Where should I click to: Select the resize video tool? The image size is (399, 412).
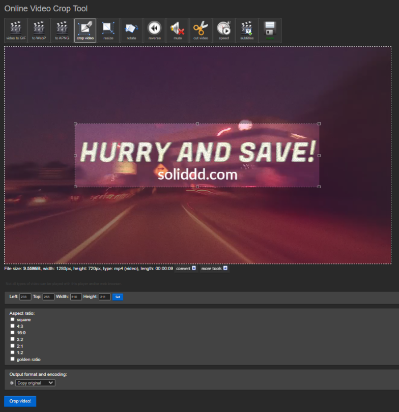108,31
